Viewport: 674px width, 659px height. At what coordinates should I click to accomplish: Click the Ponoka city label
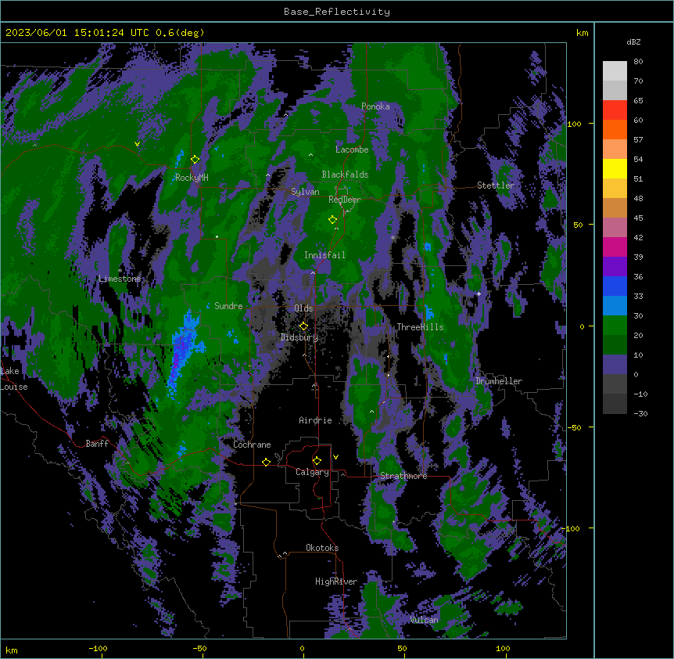(375, 106)
